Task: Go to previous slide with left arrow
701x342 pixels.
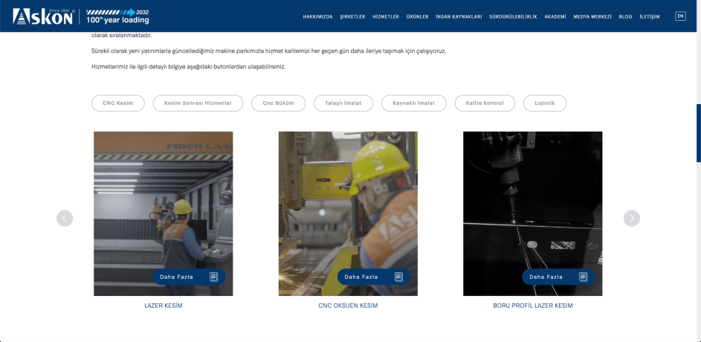Action: 65,218
